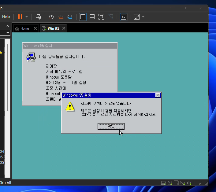The image size is (216, 192).
Task: Click the hard disk status bar icon
Action: [163, 183]
